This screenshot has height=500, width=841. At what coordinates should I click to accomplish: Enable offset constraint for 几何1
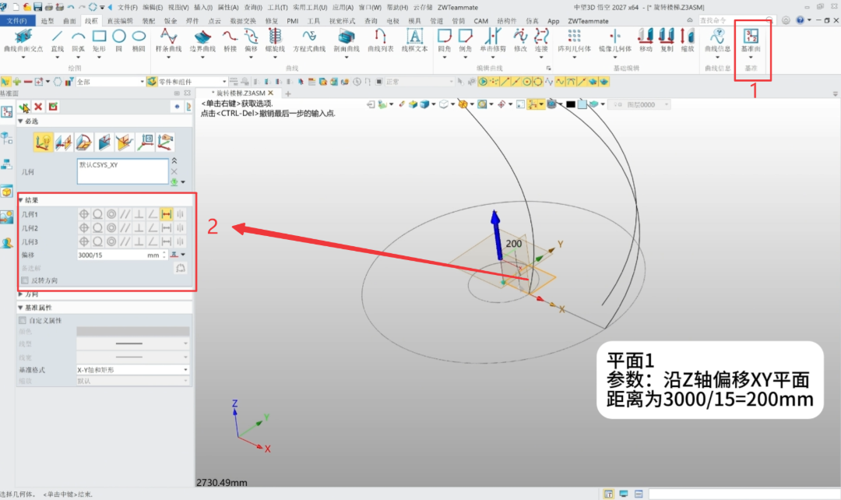coord(167,214)
